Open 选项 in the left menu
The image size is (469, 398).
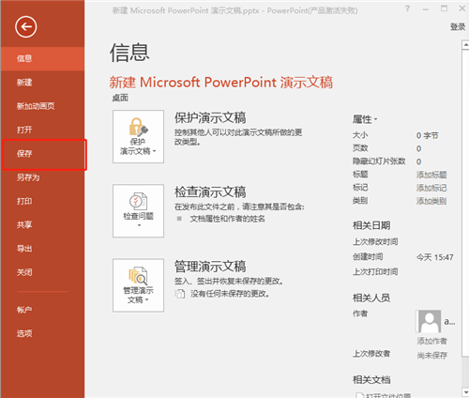coord(42,333)
